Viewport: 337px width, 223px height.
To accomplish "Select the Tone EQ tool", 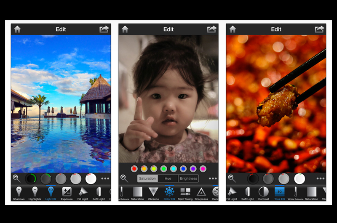I will [x=279, y=194].
